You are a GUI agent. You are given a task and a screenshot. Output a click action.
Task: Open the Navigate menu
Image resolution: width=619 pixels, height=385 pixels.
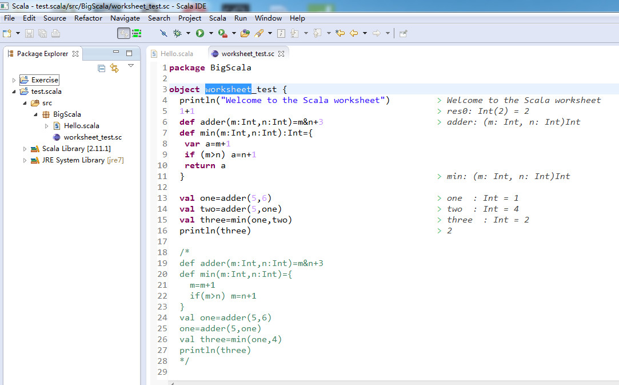pyautogui.click(x=125, y=18)
